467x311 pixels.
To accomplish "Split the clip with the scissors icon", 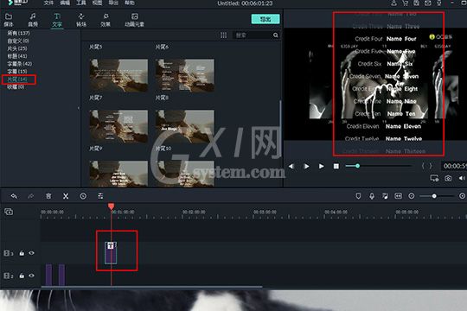I will click(x=66, y=196).
